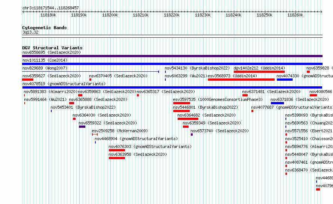Viewport: 333px width, 204px height.
Task: Open nsv4076303 (gnomADStructuralVariants) variant
Action: [150, 146]
